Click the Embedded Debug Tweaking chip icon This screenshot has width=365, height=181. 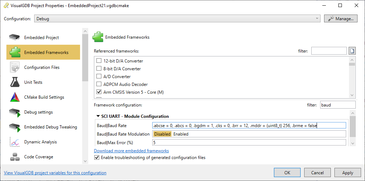(15, 127)
